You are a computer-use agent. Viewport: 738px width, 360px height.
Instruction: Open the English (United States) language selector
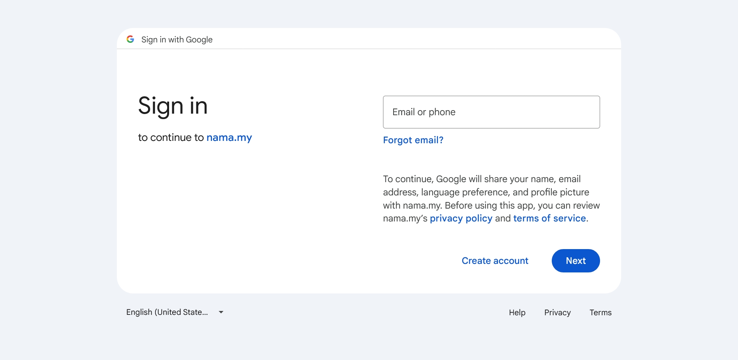tap(168, 312)
